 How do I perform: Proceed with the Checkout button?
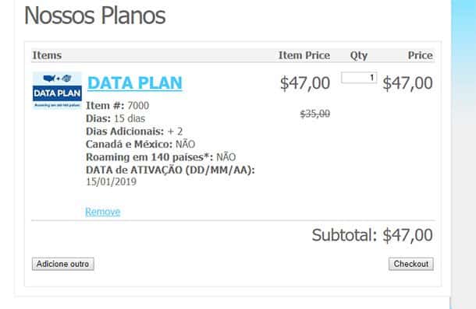(411, 264)
